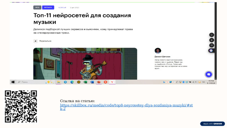Open Telegram from the taskbar
227x128 pixels.
pyautogui.click(x=65, y=82)
